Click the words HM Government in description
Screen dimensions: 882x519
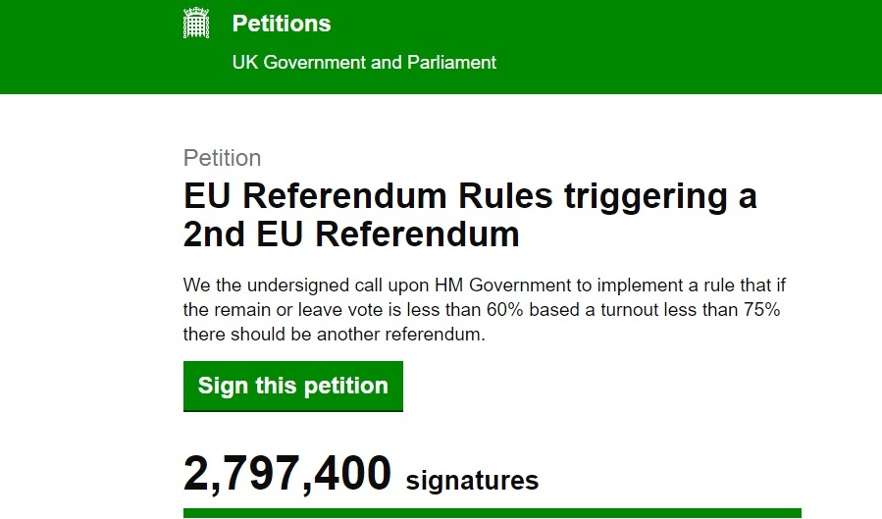[x=503, y=285]
